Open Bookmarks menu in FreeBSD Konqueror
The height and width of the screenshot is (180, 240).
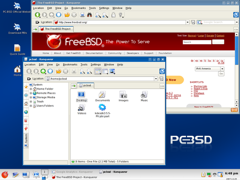pos(78,8)
